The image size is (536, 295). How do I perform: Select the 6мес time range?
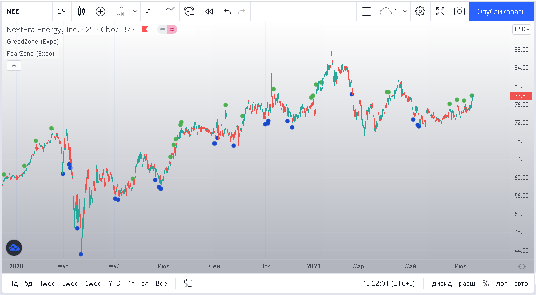point(93,284)
